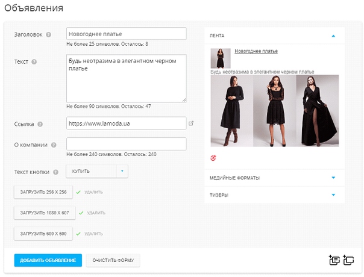Image resolution: width=364 pixels, height=277 pixels.
Task: Click Загрузить 256 X 256 button
Action: click(43, 192)
